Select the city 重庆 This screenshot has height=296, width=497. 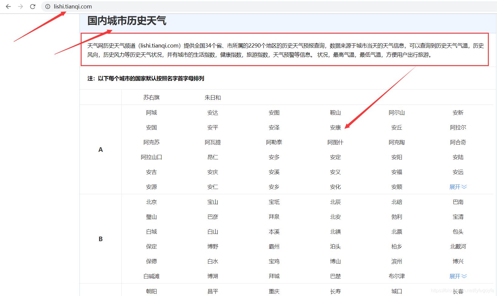tap(274, 291)
